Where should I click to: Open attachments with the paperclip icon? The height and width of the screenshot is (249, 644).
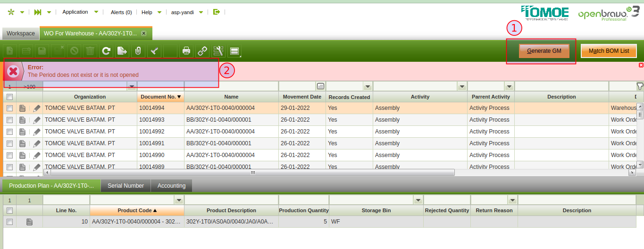coord(138,51)
